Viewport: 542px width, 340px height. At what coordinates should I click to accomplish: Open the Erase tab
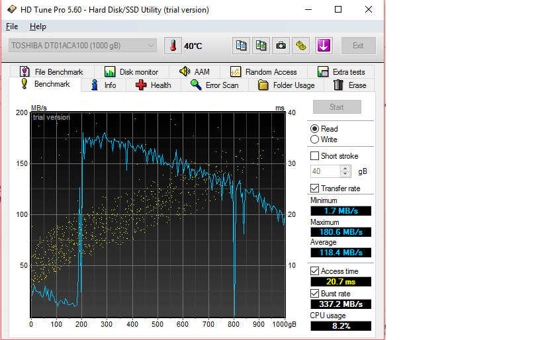(x=349, y=85)
